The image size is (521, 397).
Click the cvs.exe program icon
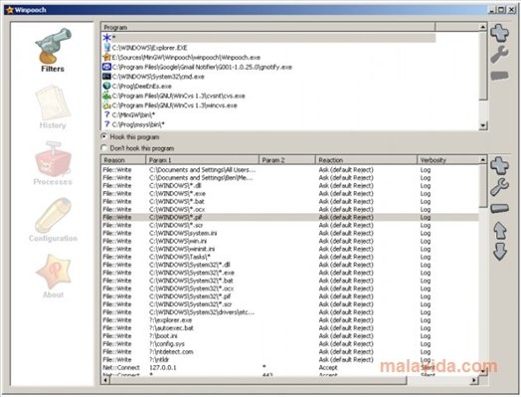(106, 96)
